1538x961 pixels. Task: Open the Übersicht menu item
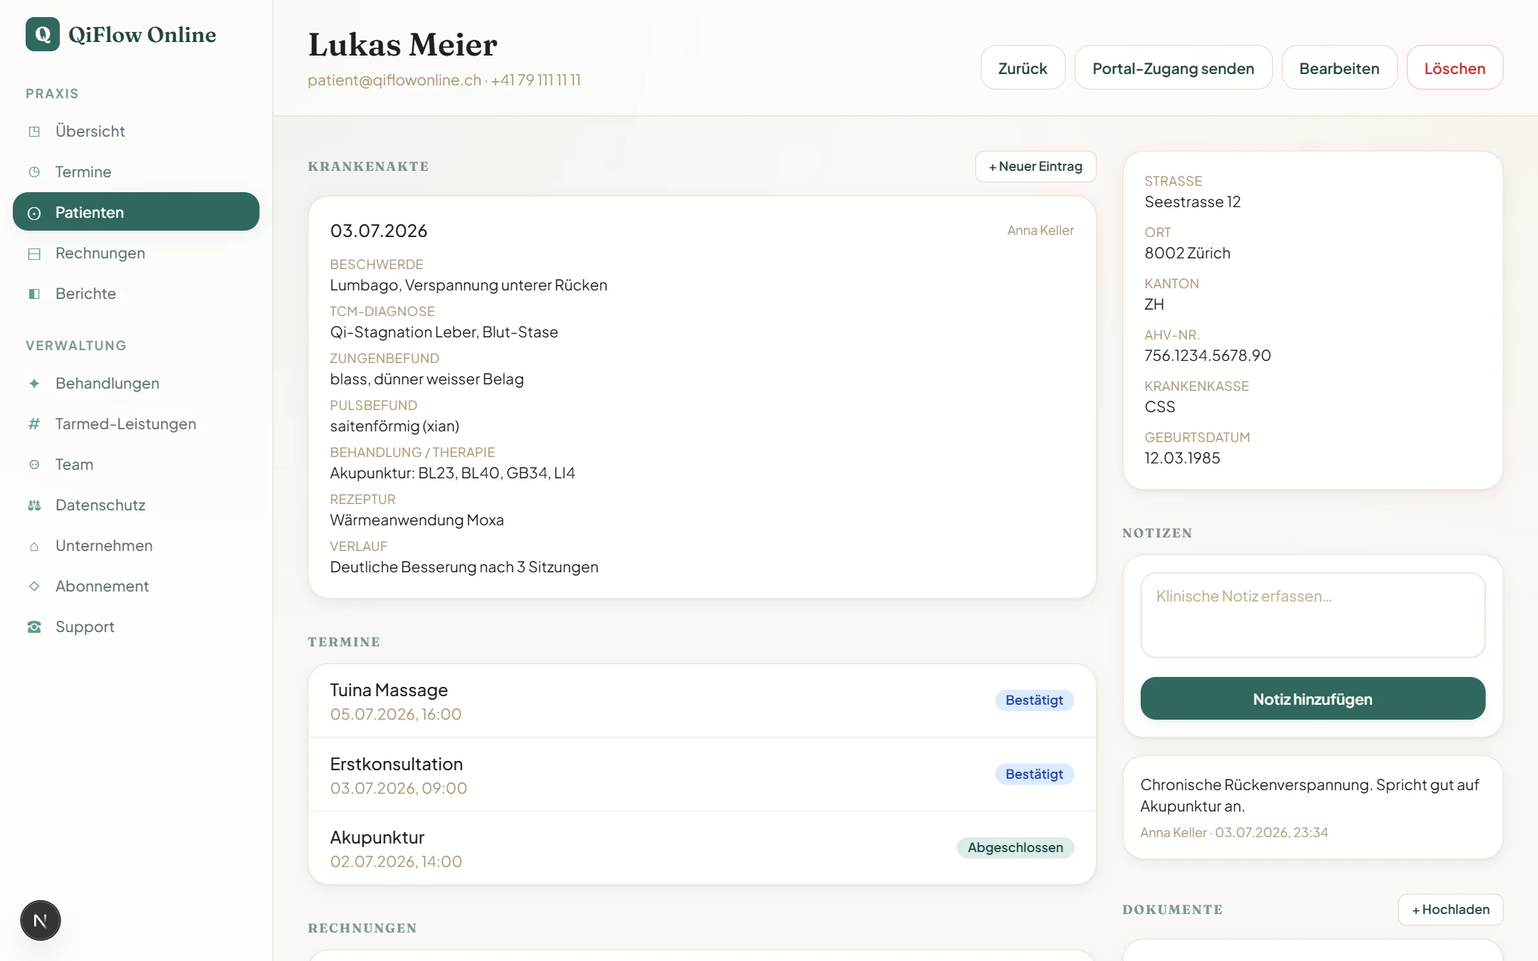click(136, 131)
